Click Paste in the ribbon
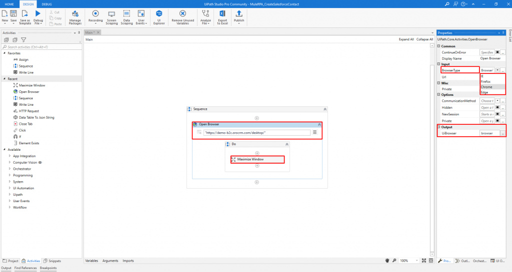Viewport: 512px width, 272px height. 55,24
